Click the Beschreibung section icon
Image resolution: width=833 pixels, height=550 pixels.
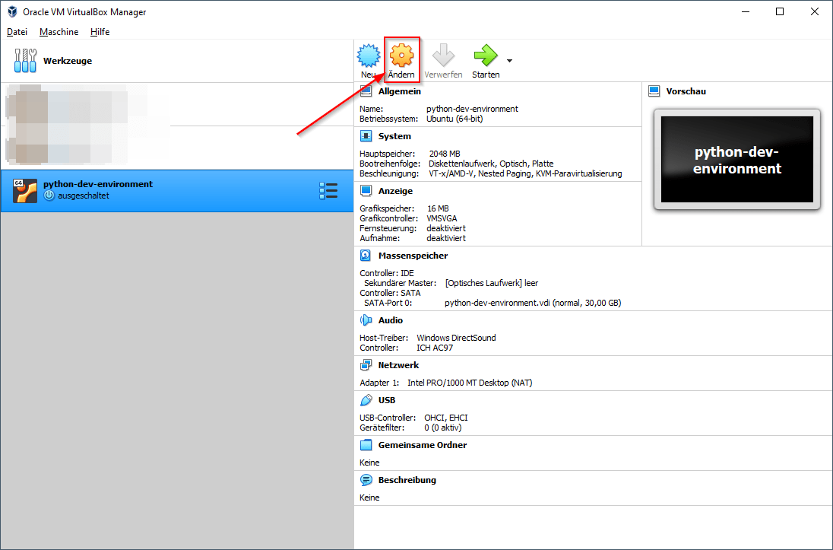coord(366,479)
